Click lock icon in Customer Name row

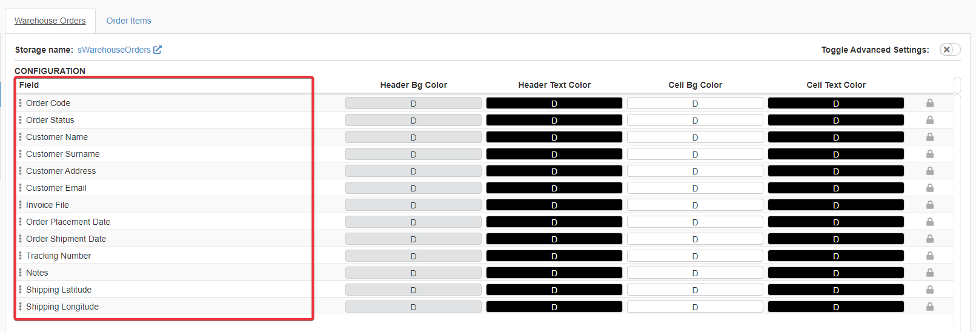[929, 137]
